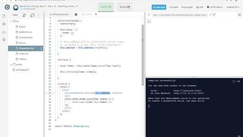
Task: Click the restart button
Action: tap(106, 7)
